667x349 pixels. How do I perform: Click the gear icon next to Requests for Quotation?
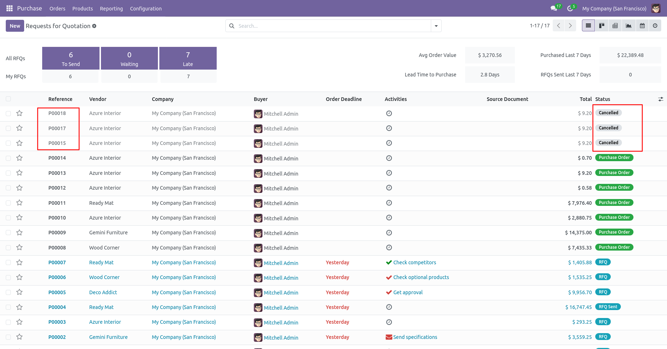[x=94, y=26]
